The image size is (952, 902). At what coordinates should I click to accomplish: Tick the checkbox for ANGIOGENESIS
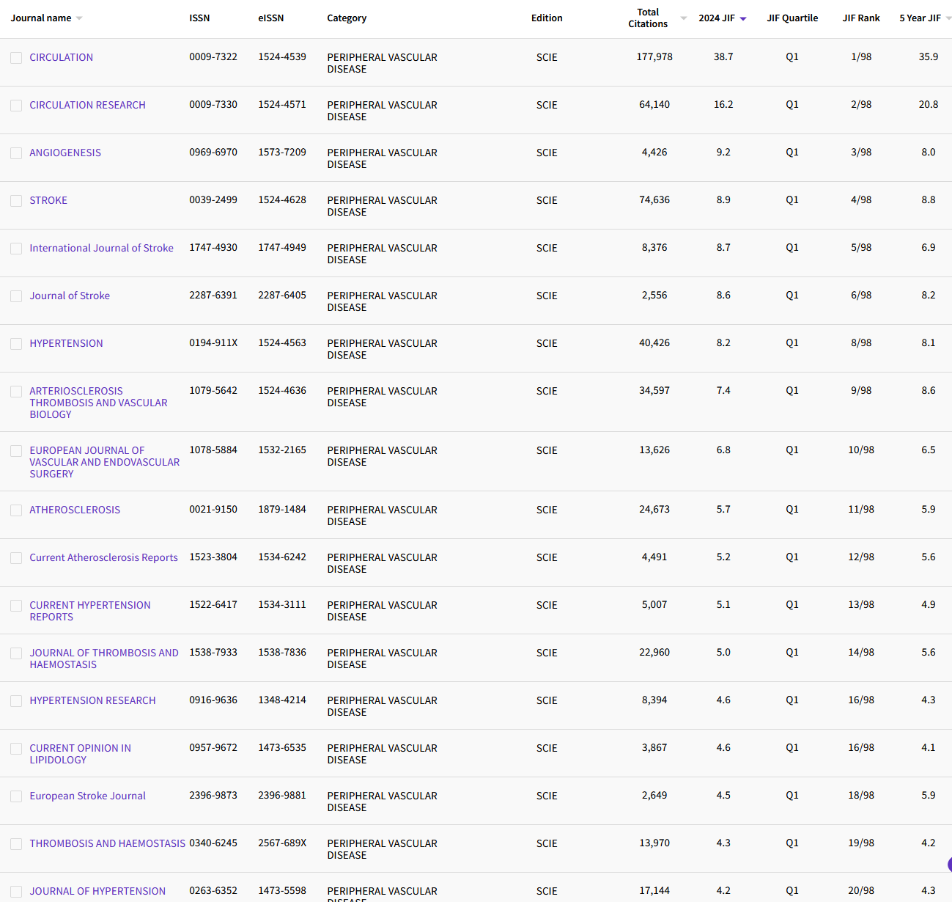pos(16,153)
